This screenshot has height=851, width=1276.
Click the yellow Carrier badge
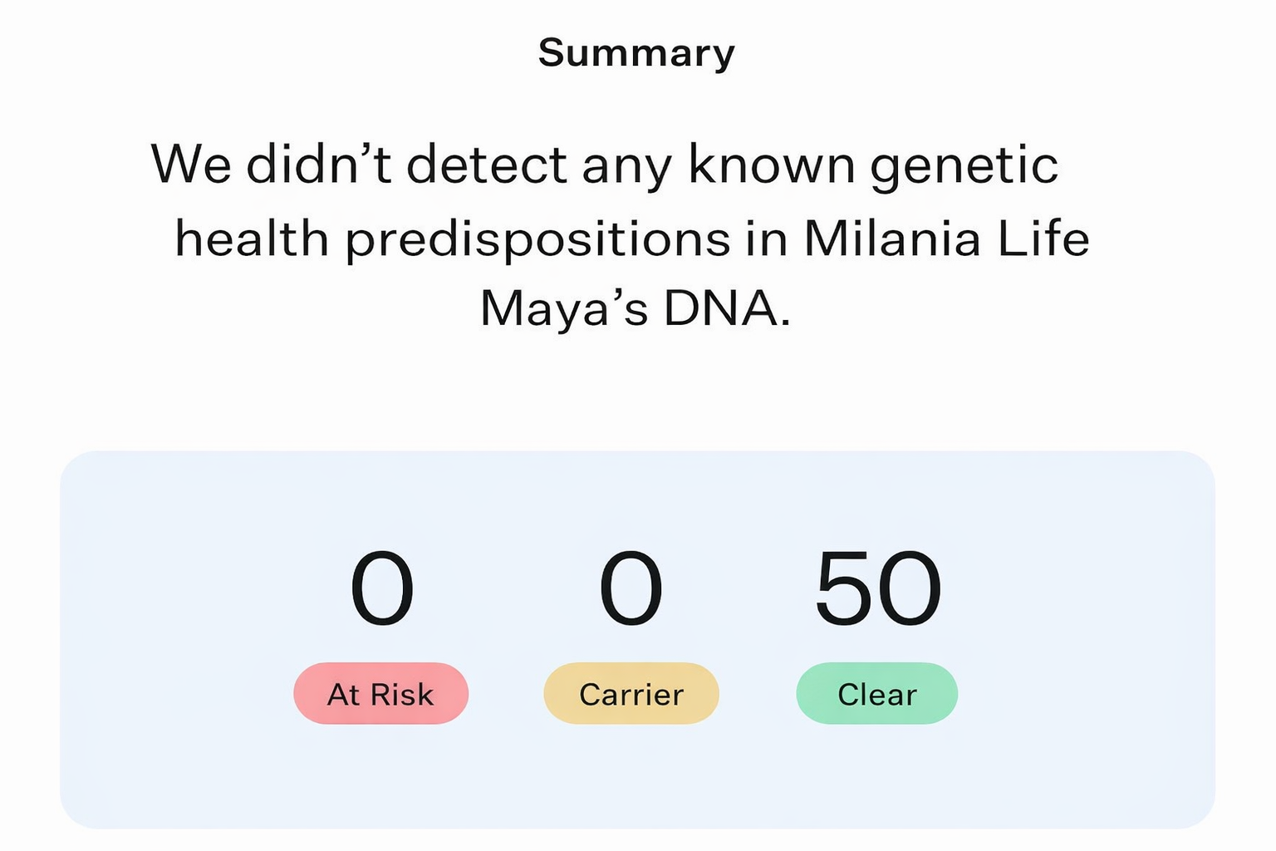coord(631,693)
